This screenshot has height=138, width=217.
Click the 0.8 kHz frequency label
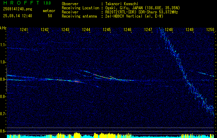3,97
